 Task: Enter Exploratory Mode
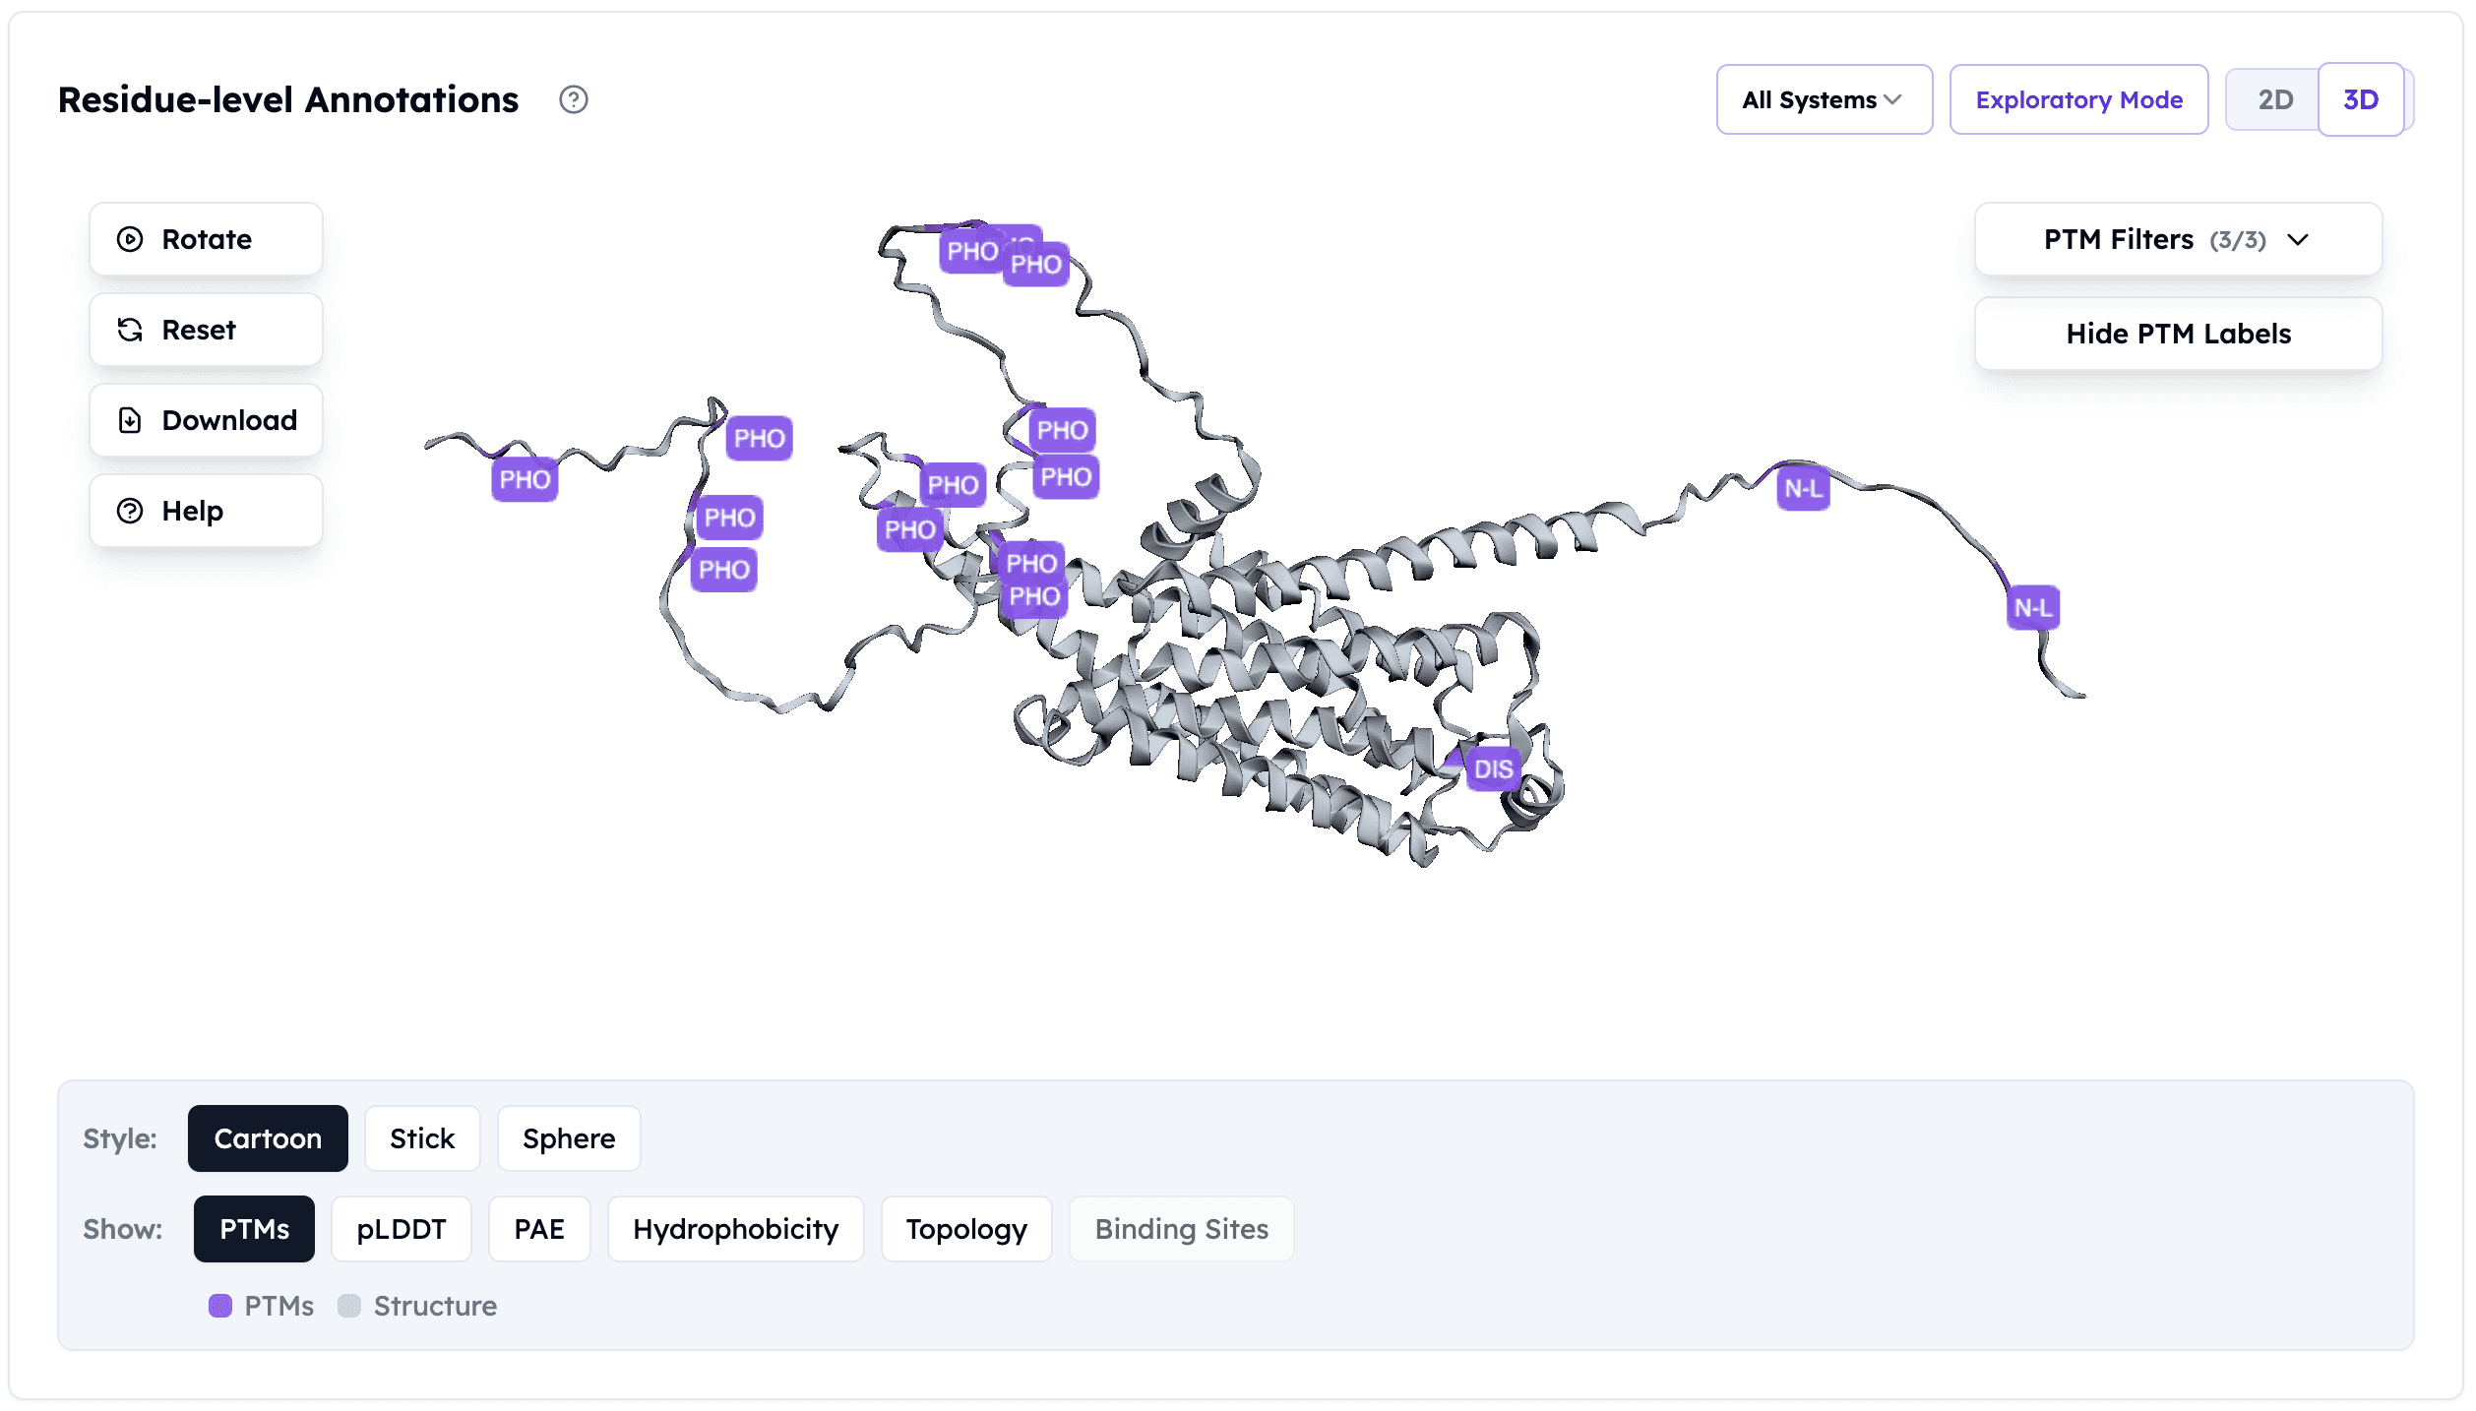2078,99
